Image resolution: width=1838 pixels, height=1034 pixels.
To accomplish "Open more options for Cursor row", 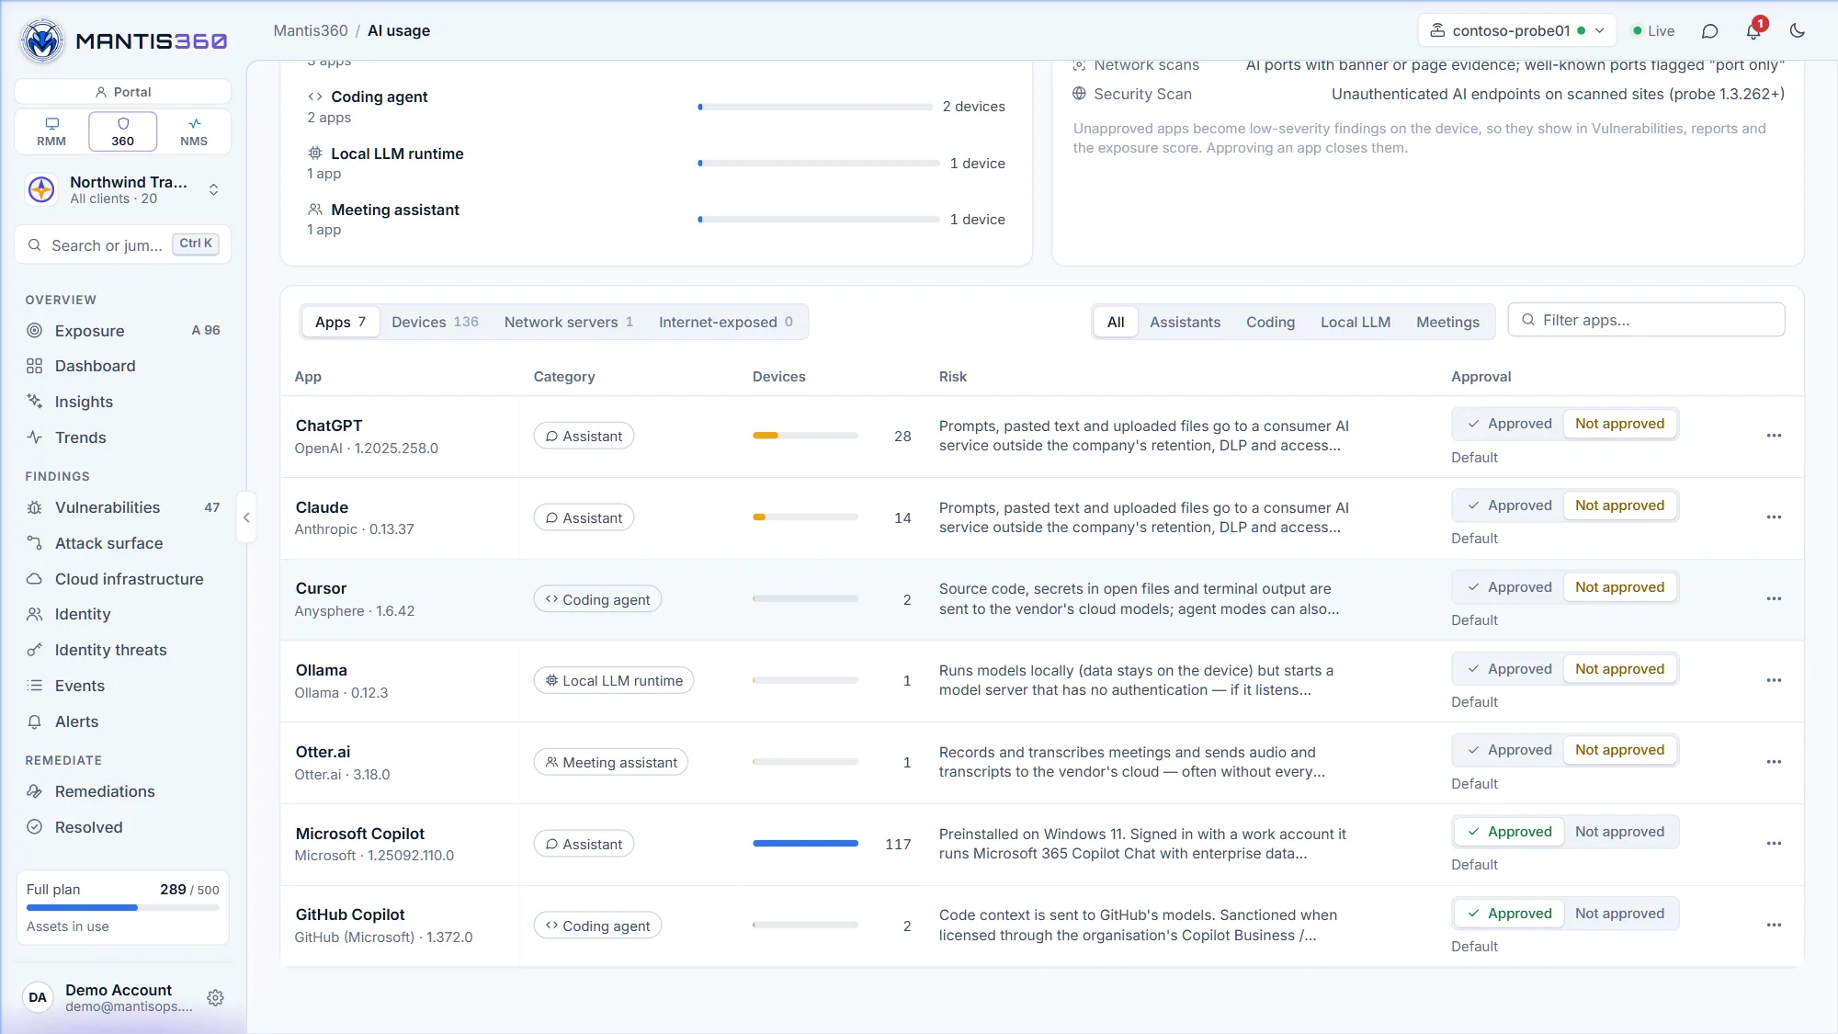I will pyautogui.click(x=1774, y=599).
